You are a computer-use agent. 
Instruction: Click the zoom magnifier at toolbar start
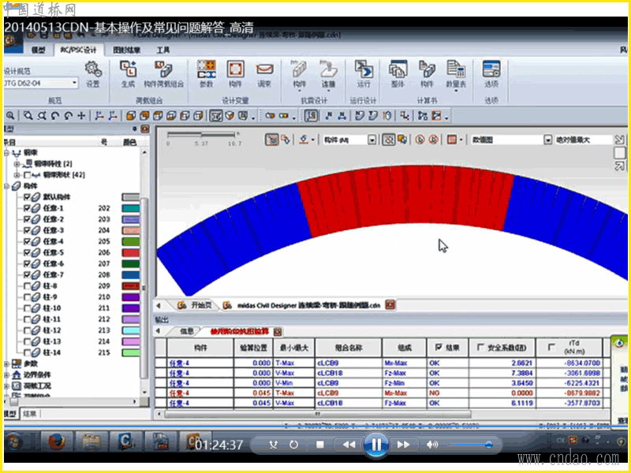click(10, 116)
